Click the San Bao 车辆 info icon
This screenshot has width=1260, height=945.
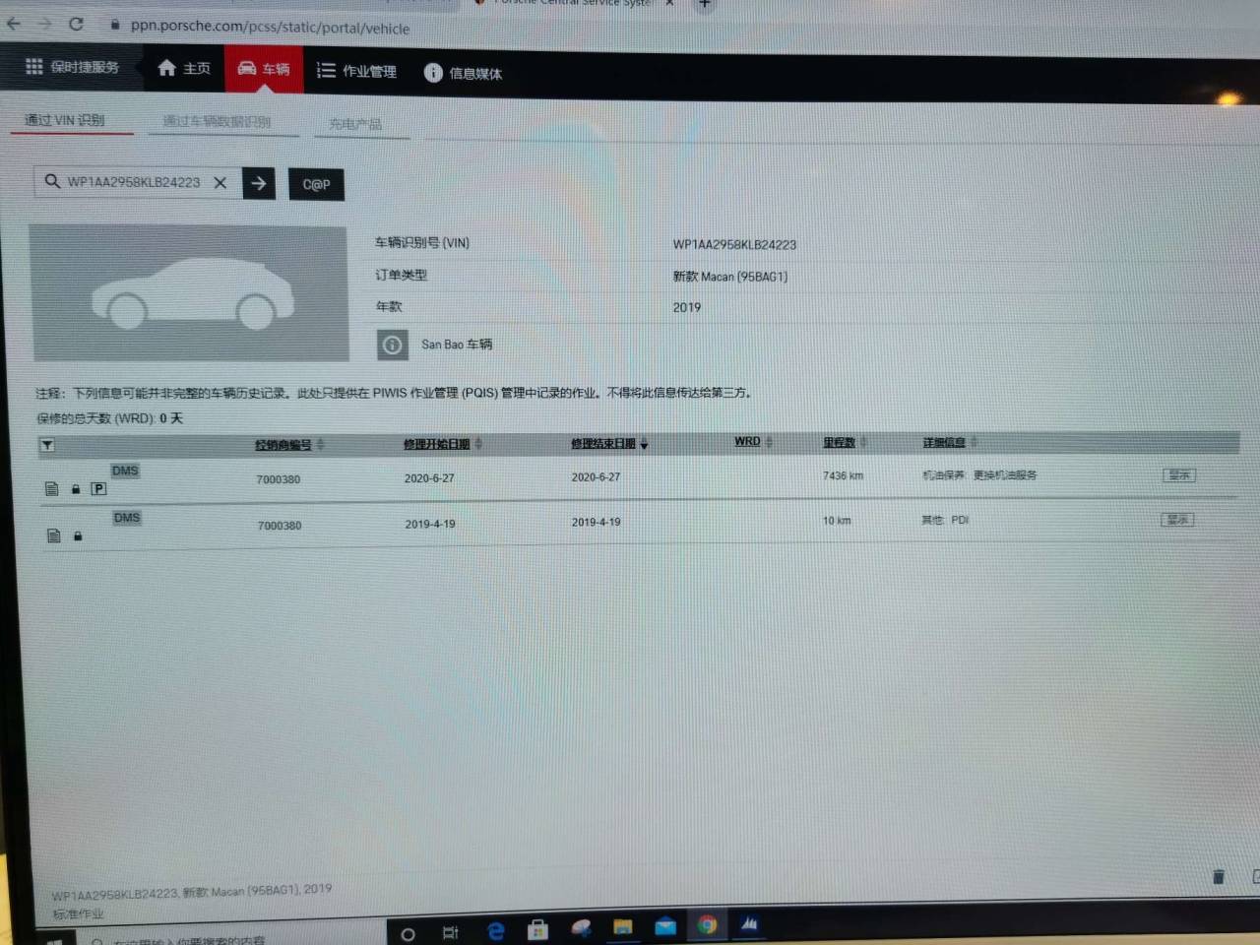pyautogui.click(x=392, y=345)
